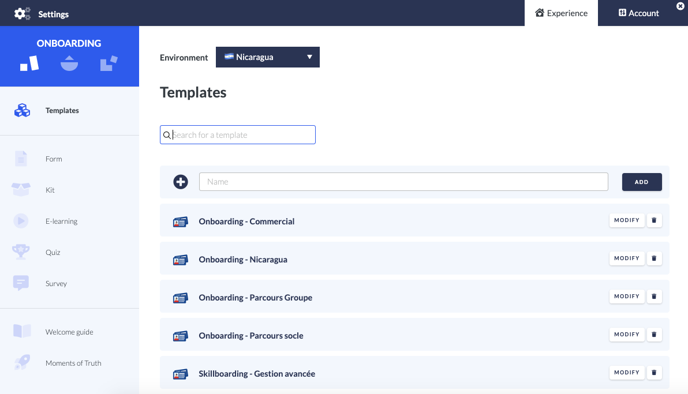Open Templates in the sidebar
The image size is (688, 394).
coord(62,111)
